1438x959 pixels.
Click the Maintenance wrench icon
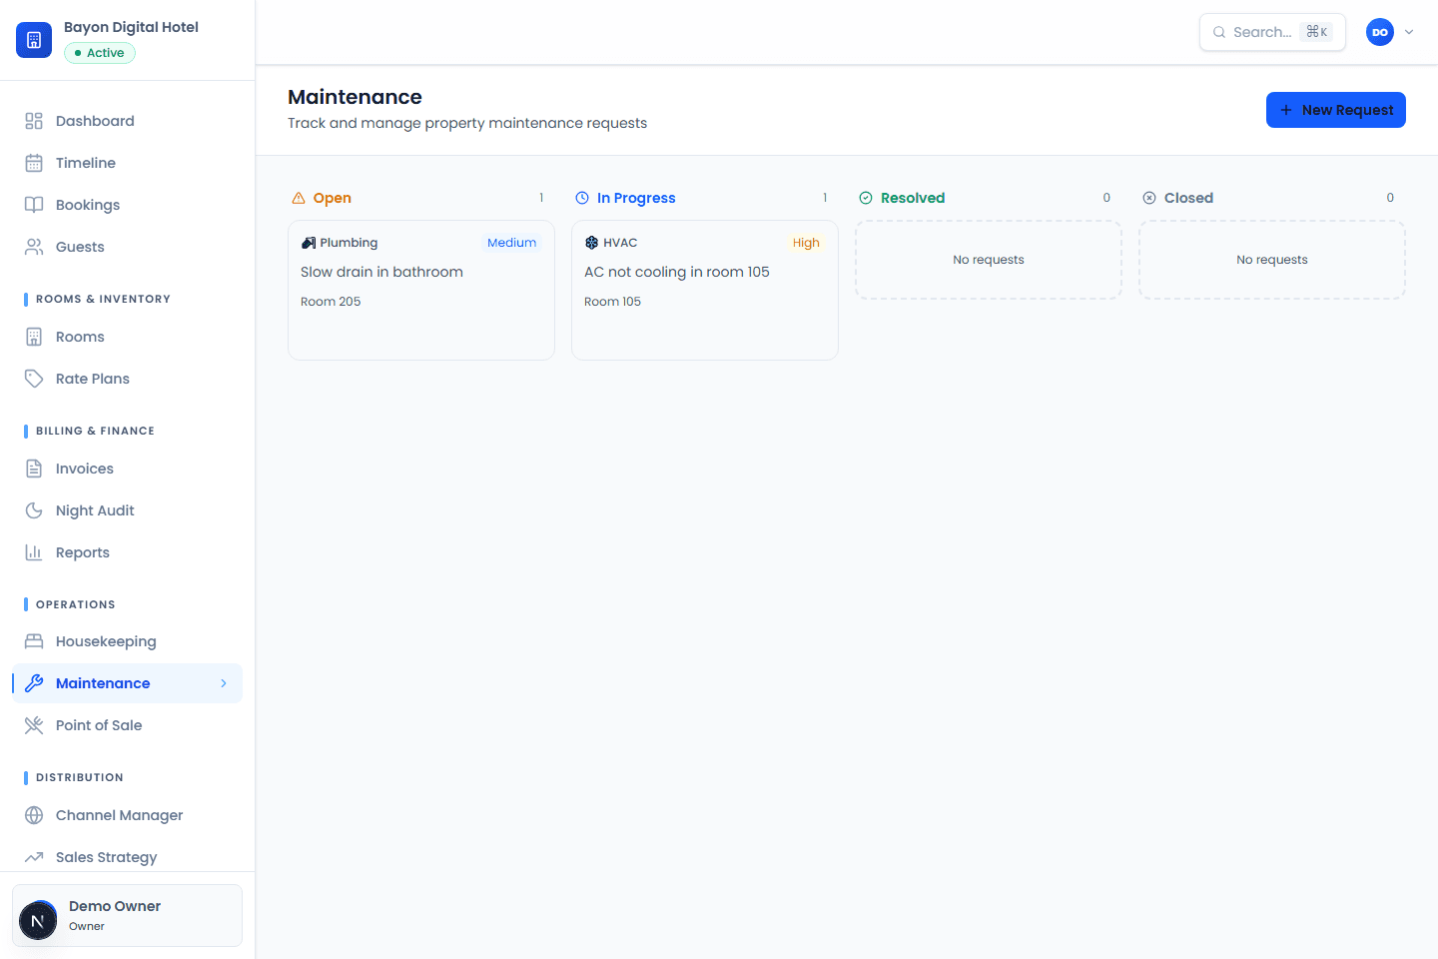(x=34, y=683)
